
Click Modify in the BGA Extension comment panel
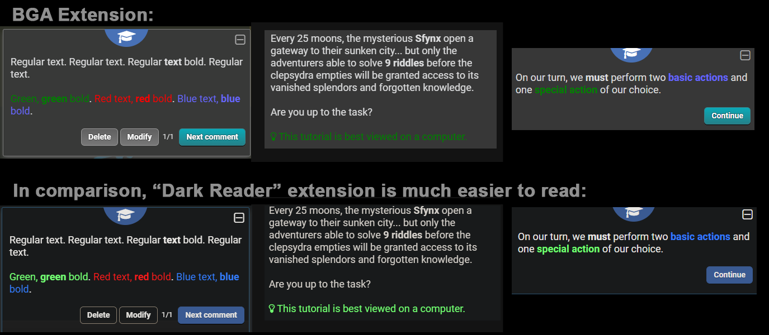pyautogui.click(x=139, y=137)
